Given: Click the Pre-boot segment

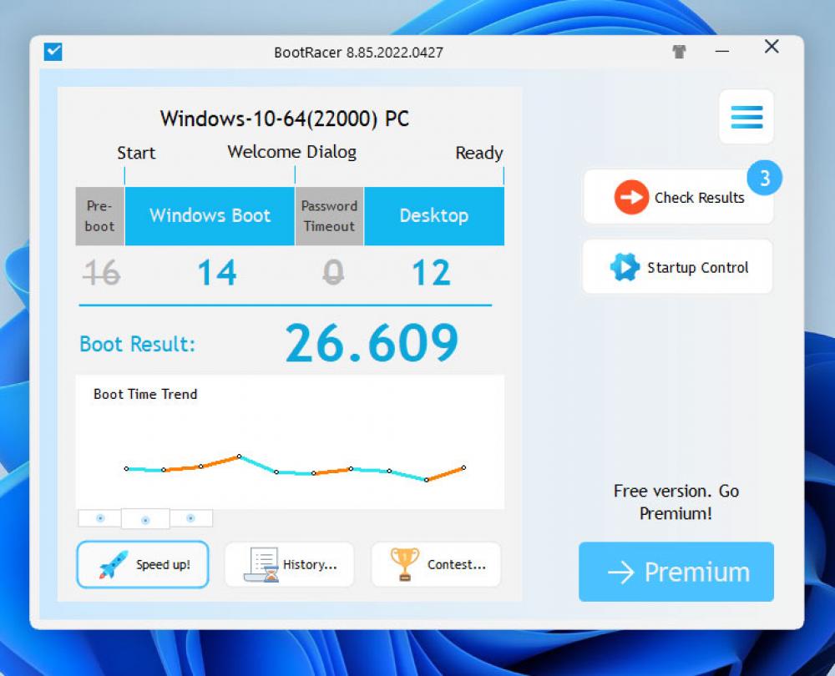Looking at the screenshot, I should pyautogui.click(x=99, y=216).
